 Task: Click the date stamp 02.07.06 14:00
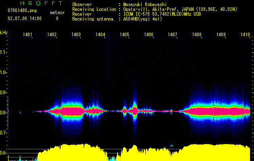coord(25,19)
